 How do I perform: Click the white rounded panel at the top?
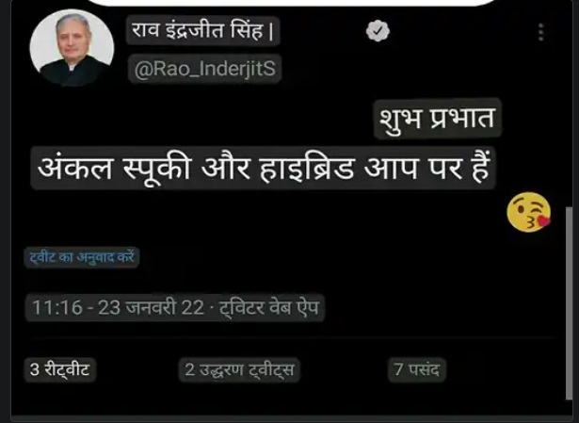tap(294, 3)
